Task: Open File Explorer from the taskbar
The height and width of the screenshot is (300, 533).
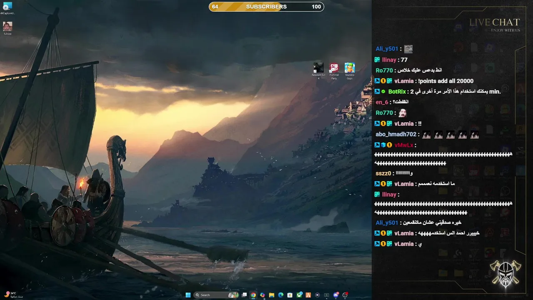Action: pyautogui.click(x=271, y=295)
